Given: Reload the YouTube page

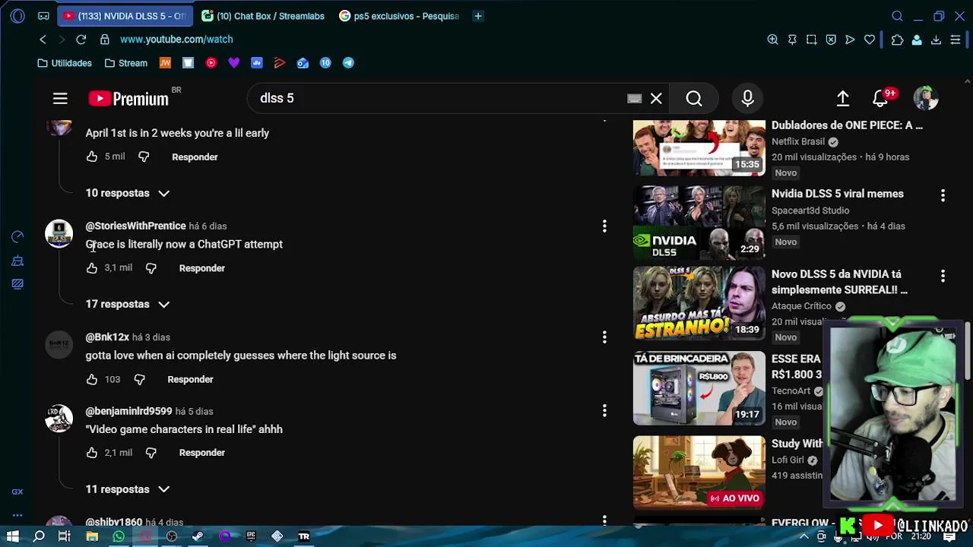Looking at the screenshot, I should pyautogui.click(x=81, y=40).
